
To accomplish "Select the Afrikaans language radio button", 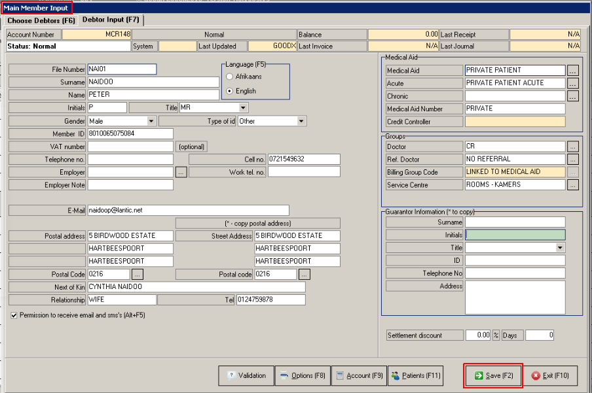I will click(x=229, y=77).
